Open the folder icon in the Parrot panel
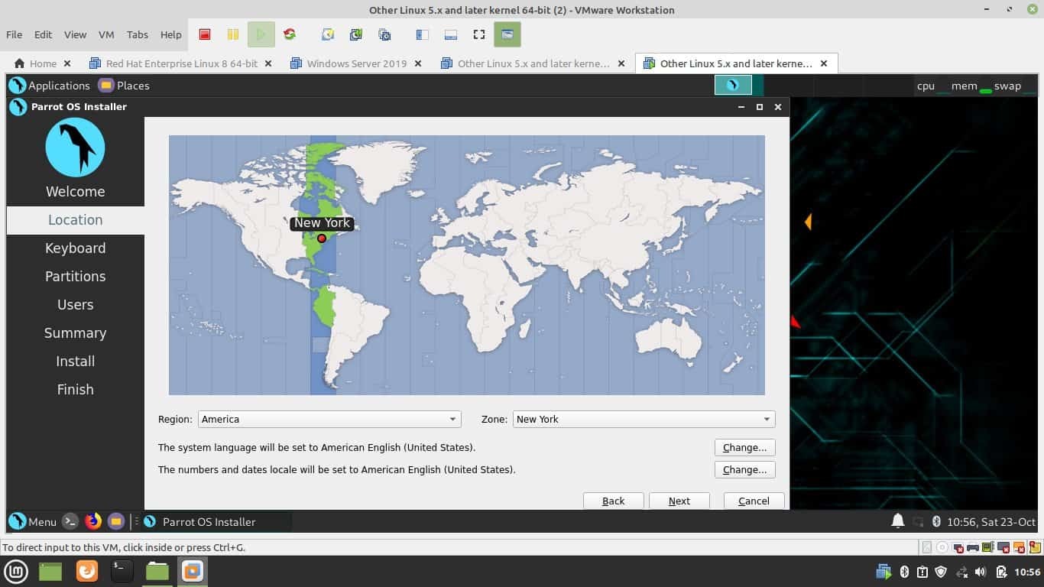The height and width of the screenshot is (587, 1044). coord(116,521)
